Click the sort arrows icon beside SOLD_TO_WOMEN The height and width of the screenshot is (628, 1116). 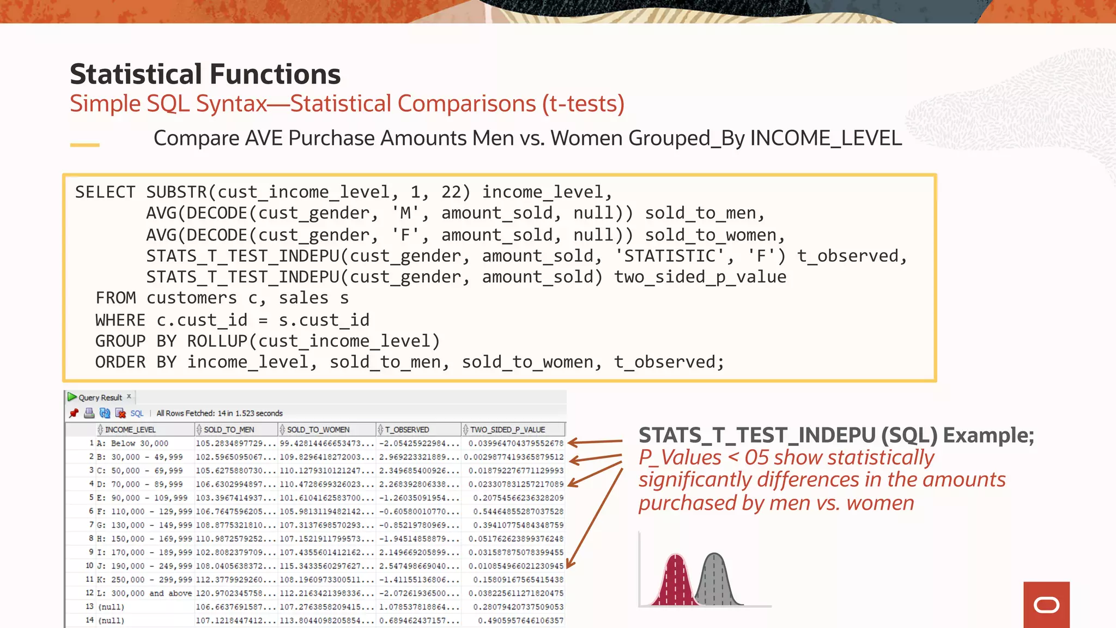point(282,430)
